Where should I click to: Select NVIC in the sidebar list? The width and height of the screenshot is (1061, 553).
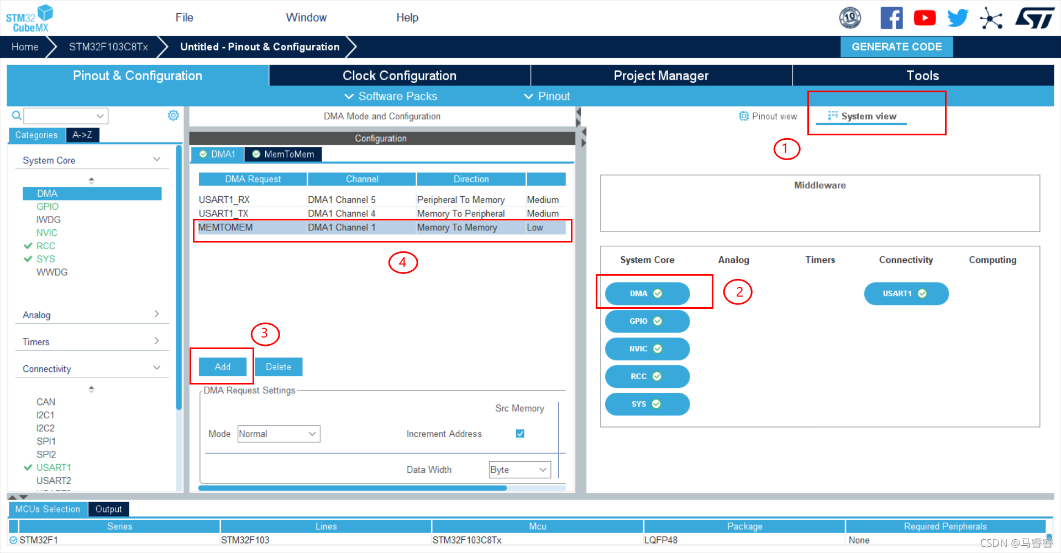47,233
